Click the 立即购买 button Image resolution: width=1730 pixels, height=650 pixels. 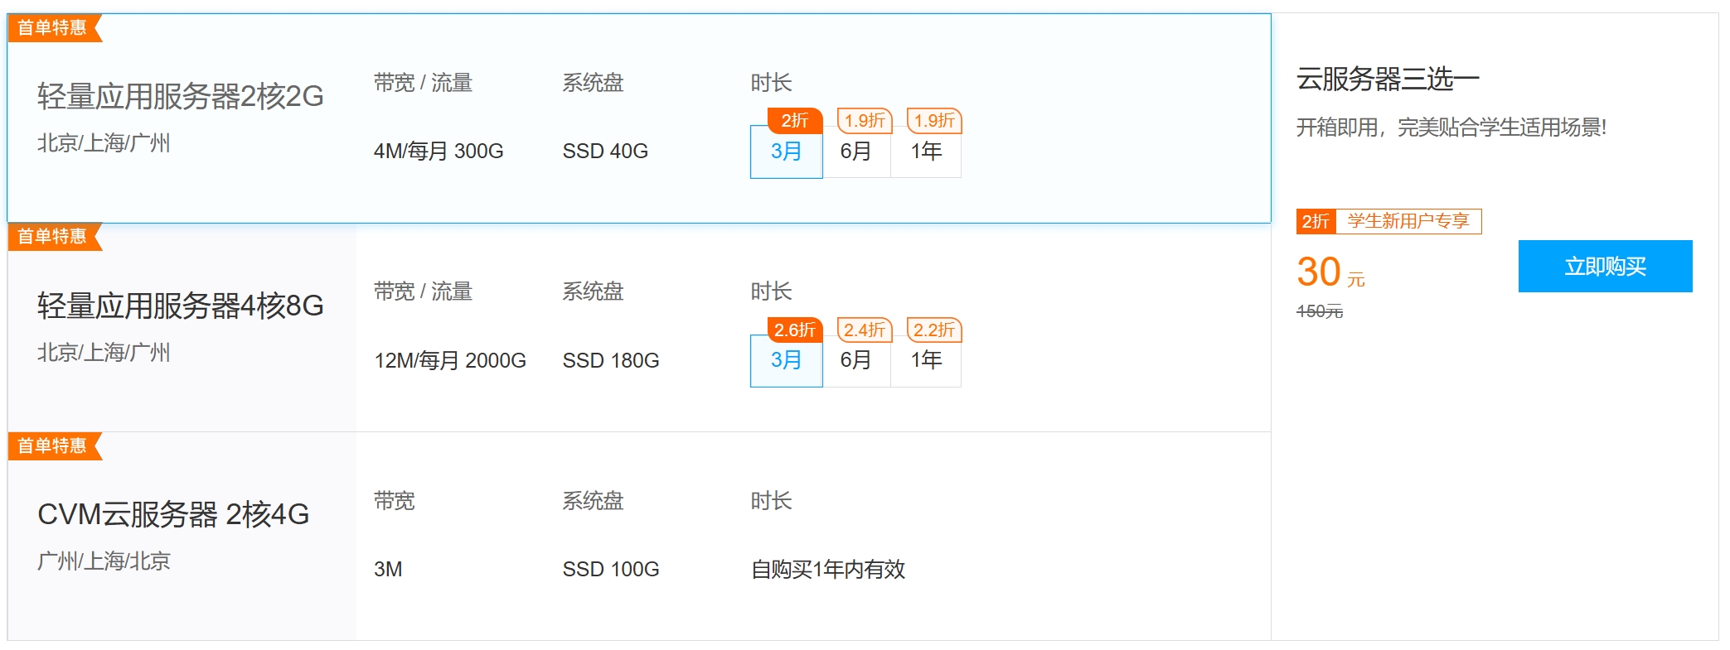tap(1605, 266)
